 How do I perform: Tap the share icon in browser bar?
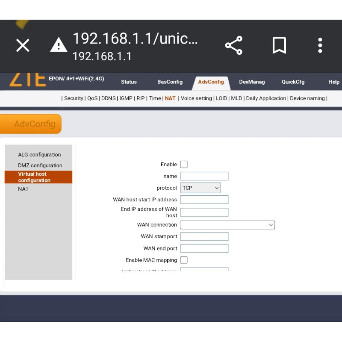[233, 45]
